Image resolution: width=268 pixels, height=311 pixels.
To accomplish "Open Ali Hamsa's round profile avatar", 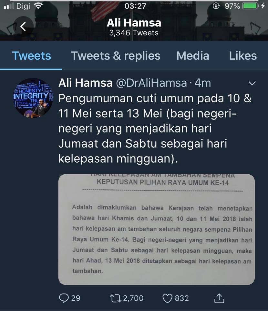I will pos(33,98).
